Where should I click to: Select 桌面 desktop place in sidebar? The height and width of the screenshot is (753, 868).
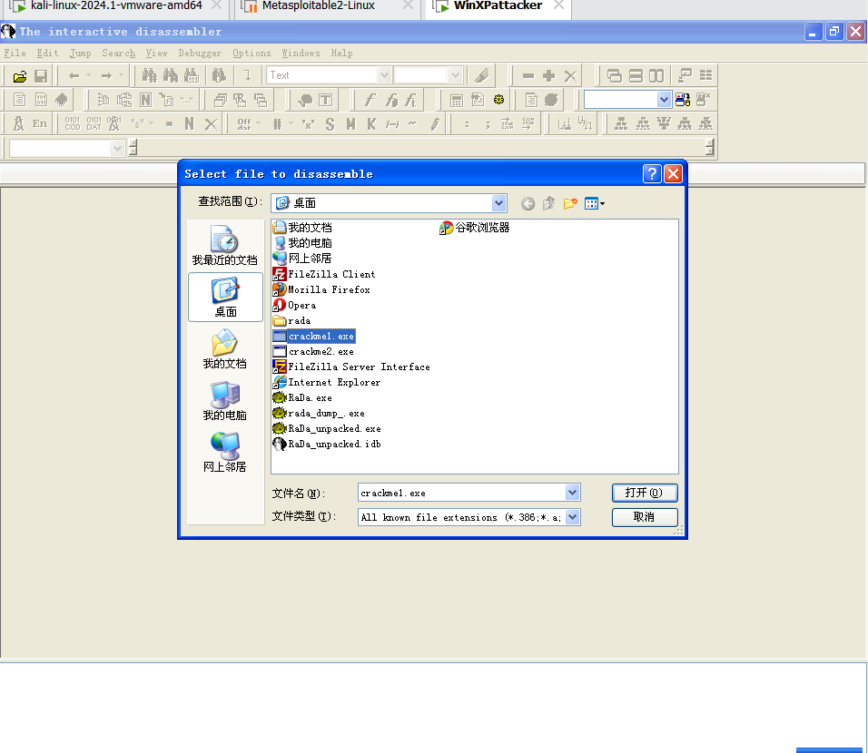225,297
